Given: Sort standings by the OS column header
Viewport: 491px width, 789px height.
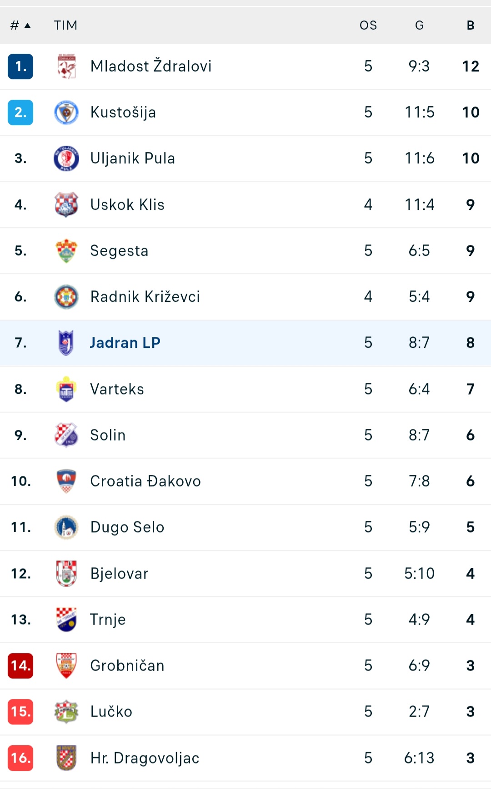Looking at the screenshot, I should pos(368,25).
